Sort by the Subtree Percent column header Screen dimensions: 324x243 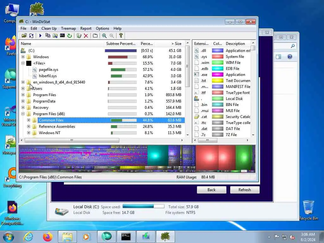point(121,44)
